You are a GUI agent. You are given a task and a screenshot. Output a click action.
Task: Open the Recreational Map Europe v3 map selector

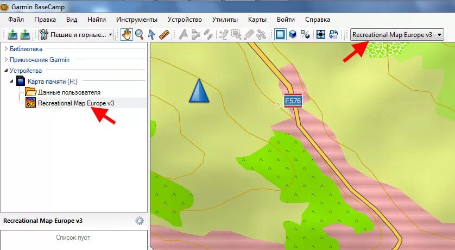click(397, 35)
